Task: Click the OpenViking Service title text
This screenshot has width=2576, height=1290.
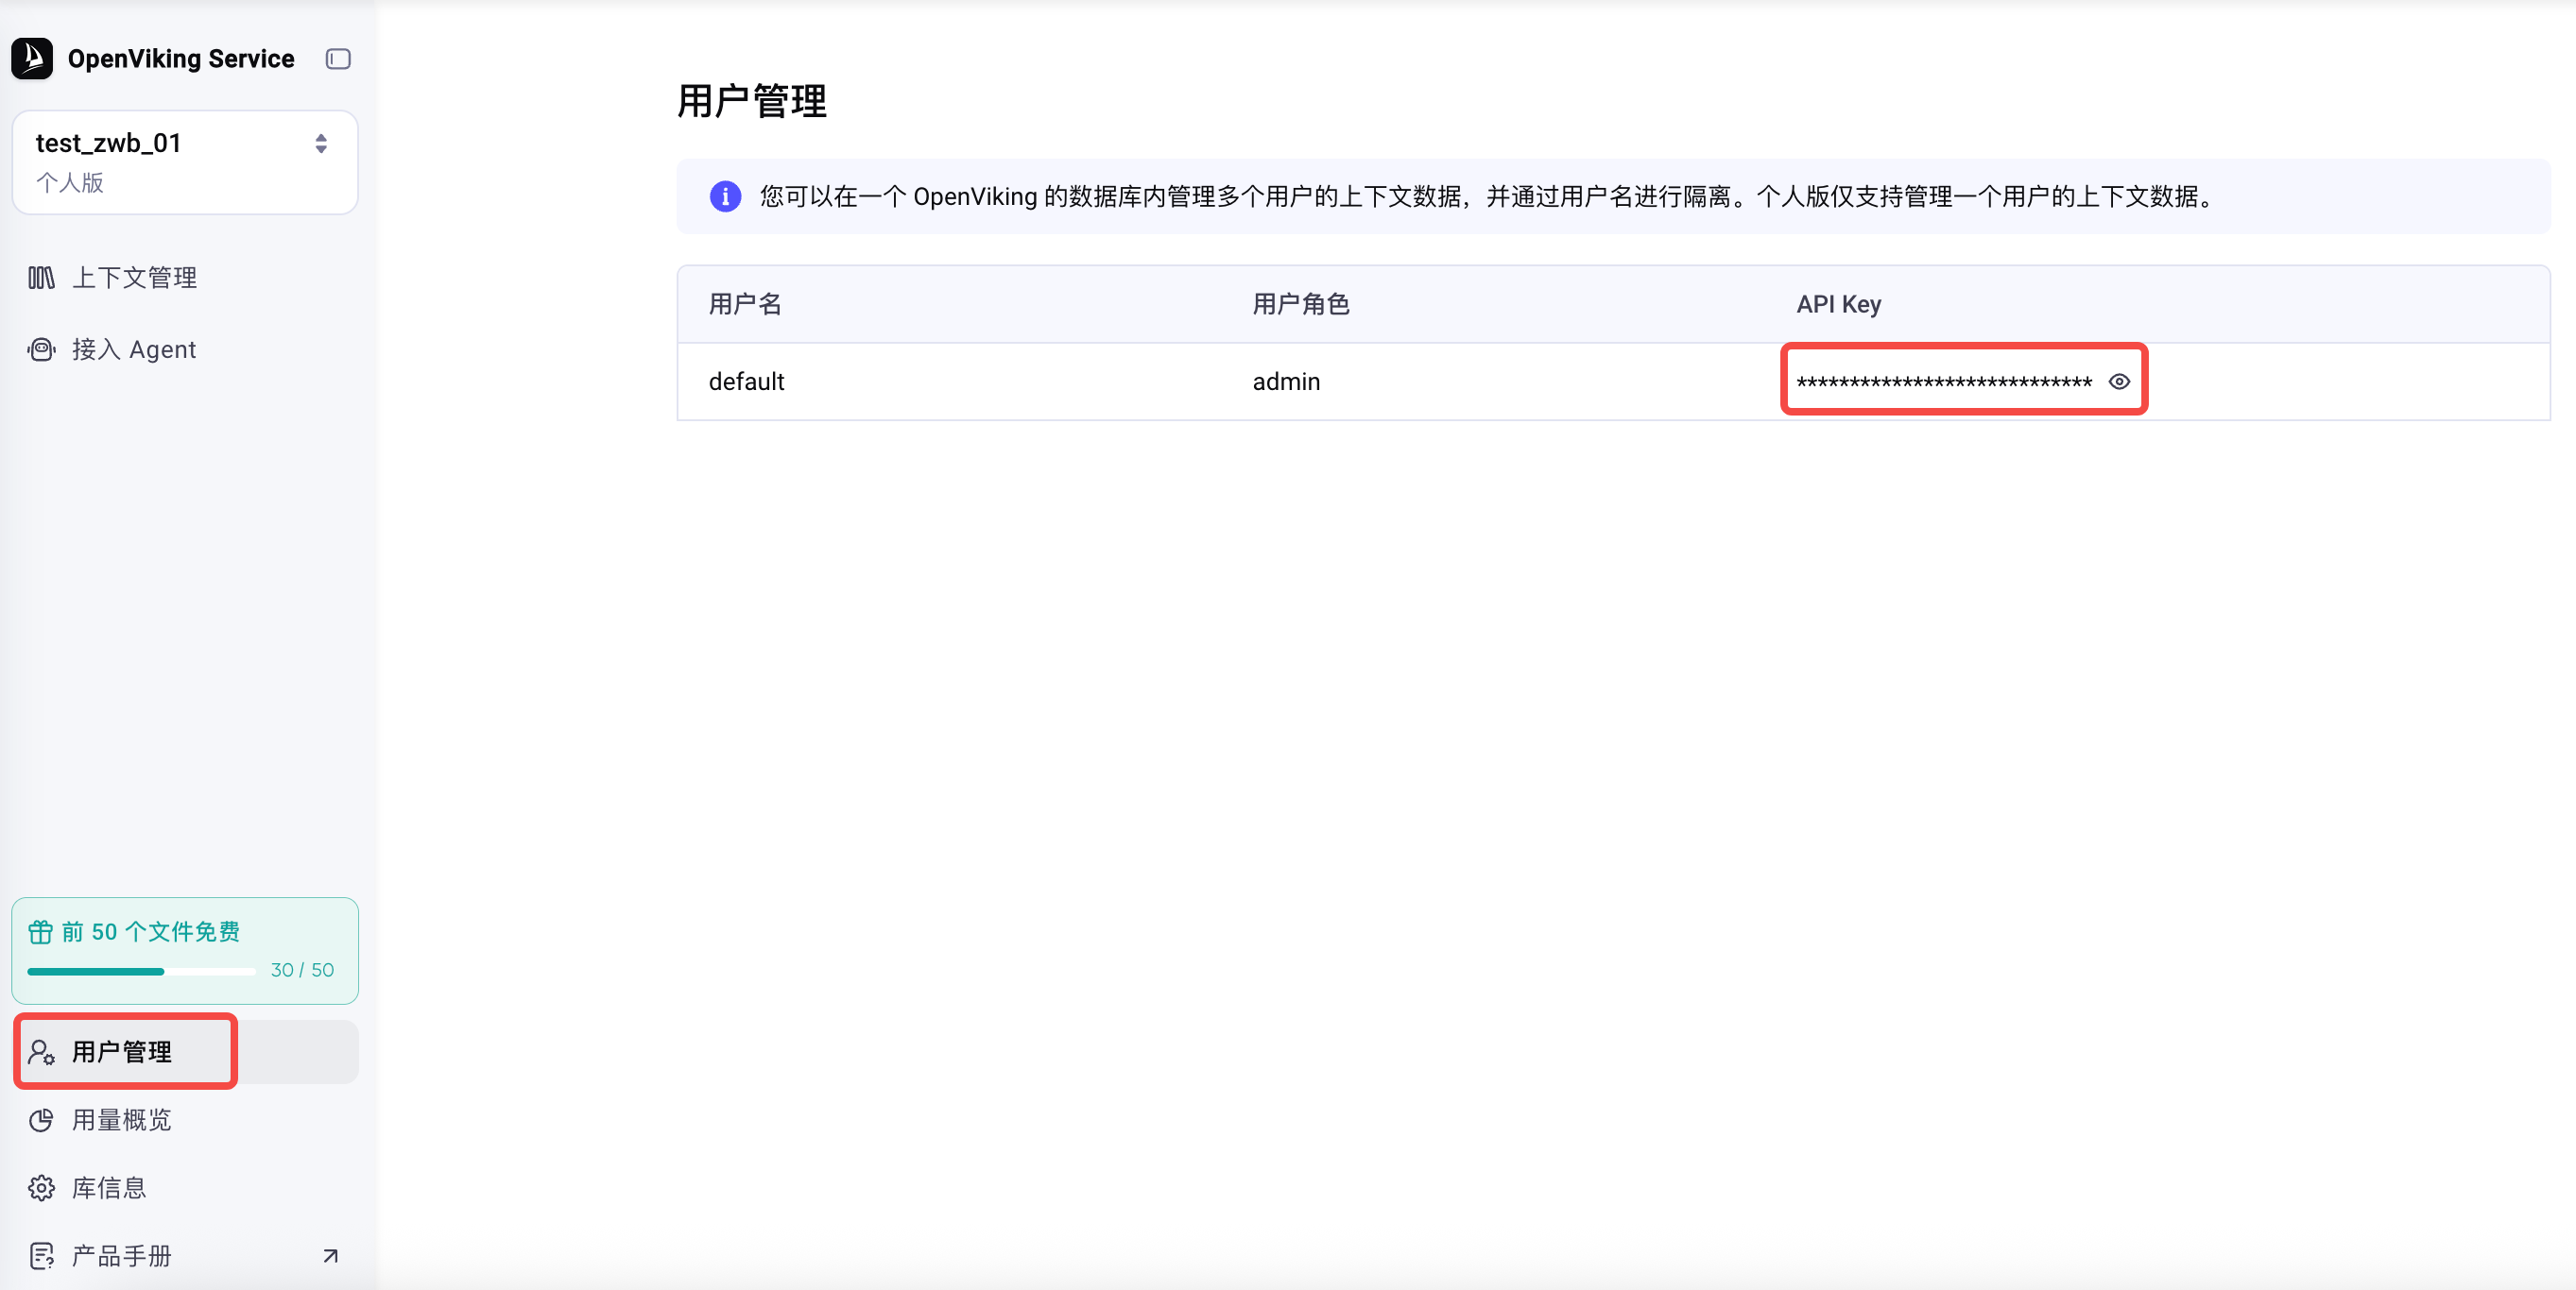Action: [x=181, y=59]
